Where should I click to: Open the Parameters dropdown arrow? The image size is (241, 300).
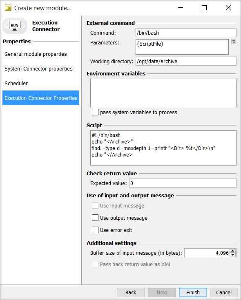234,42
